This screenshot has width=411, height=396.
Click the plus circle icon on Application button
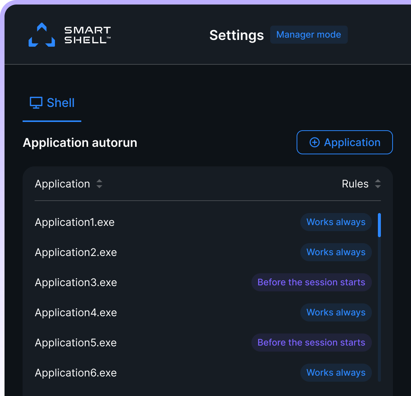point(314,142)
